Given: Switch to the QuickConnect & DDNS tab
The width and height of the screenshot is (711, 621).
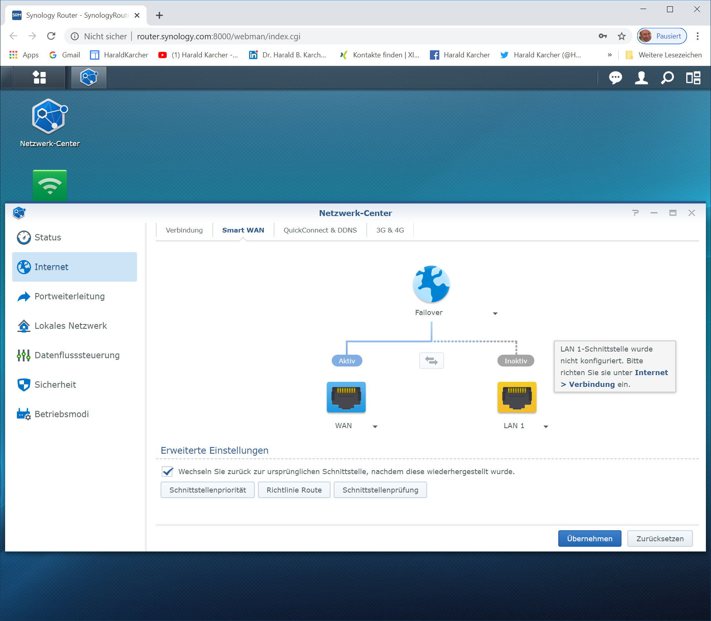Looking at the screenshot, I should pos(320,230).
